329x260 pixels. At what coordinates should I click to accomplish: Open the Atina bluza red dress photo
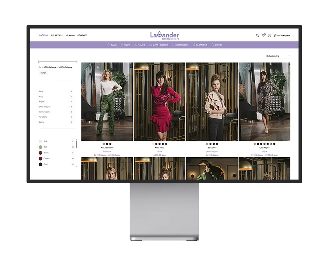pos(160,102)
